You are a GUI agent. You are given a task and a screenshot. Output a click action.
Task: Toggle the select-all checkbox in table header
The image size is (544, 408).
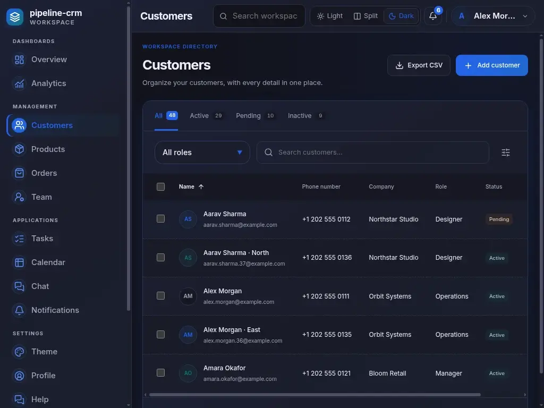(x=160, y=186)
